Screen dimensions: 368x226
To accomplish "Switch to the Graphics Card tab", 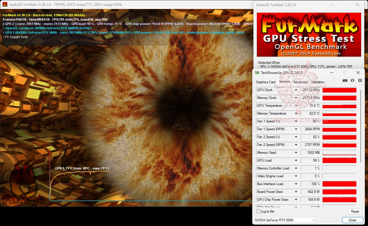I will coord(266,82).
